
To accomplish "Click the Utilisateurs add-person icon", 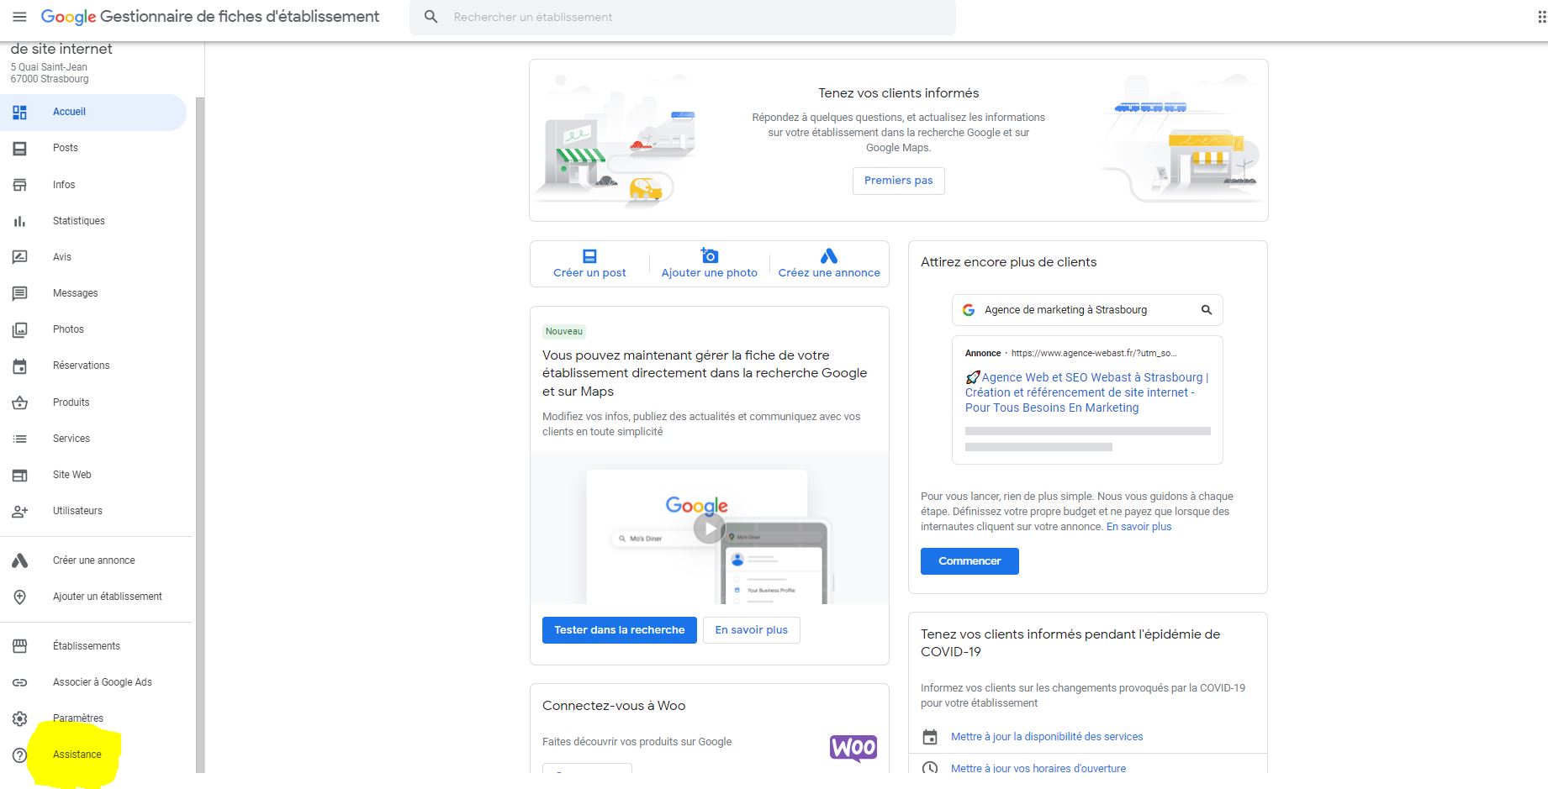I will [19, 511].
